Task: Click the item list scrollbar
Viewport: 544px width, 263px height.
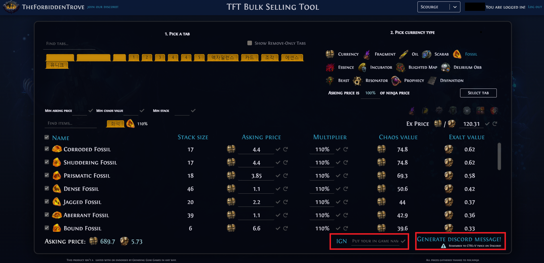Action: [499, 156]
